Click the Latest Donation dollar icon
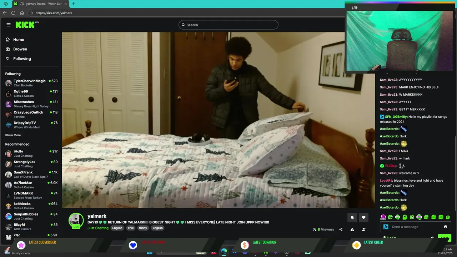Screen dimensions: 457x257 (x=245, y=245)
